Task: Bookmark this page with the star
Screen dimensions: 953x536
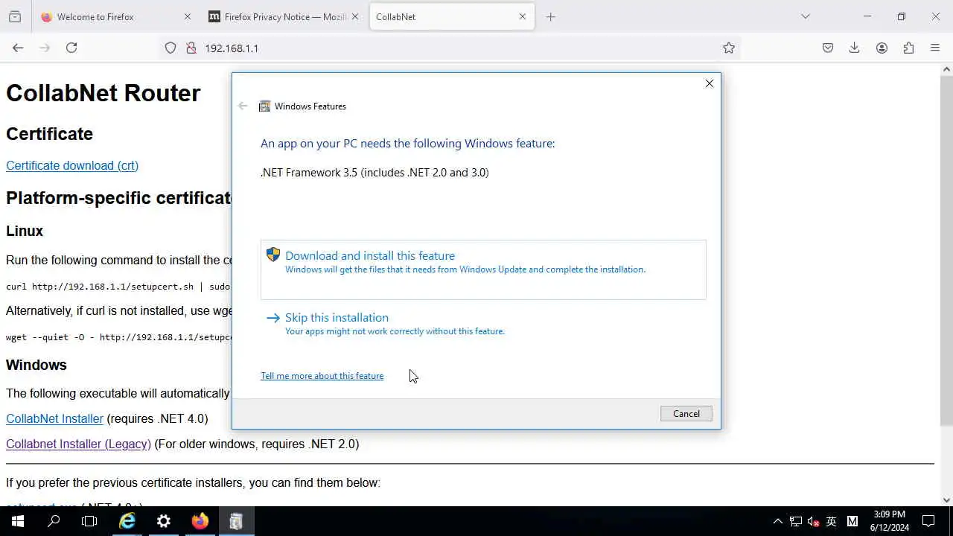Action: click(x=729, y=48)
